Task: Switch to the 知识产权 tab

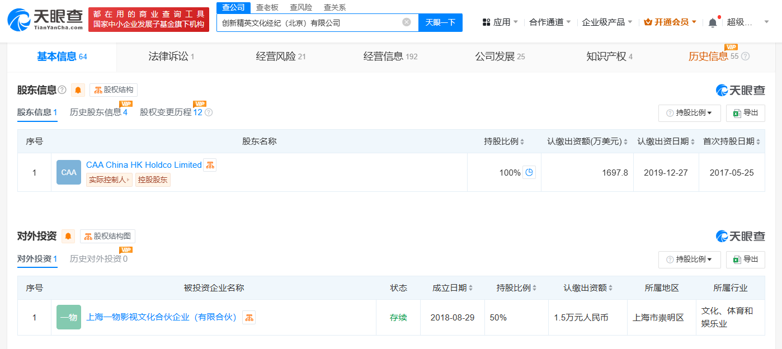Action: click(x=609, y=56)
